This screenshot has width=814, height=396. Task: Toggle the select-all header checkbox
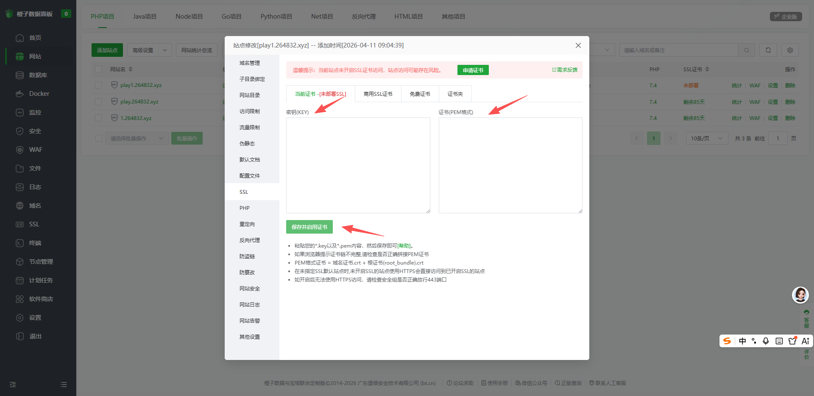(x=98, y=69)
